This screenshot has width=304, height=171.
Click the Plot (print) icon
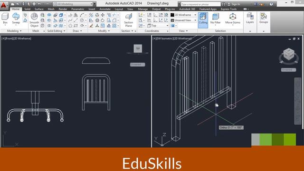[x=34, y=4]
